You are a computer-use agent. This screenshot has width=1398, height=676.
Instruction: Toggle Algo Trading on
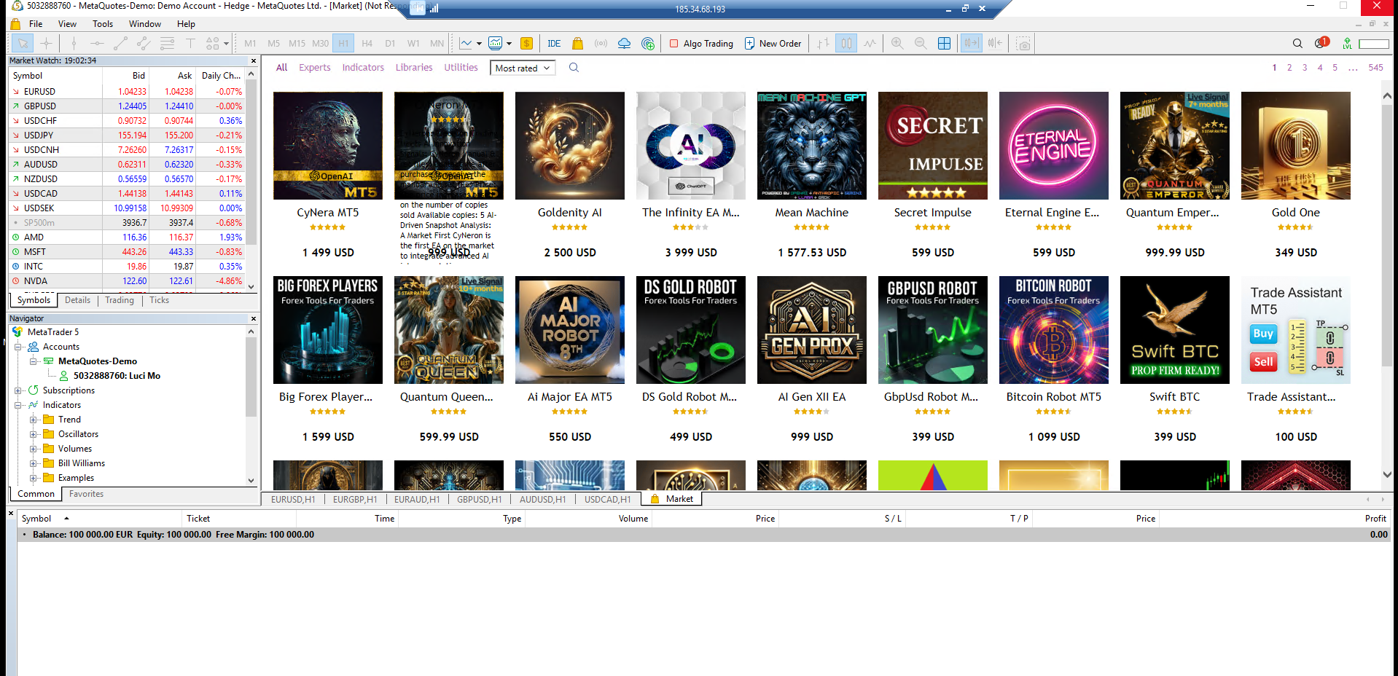click(x=701, y=44)
